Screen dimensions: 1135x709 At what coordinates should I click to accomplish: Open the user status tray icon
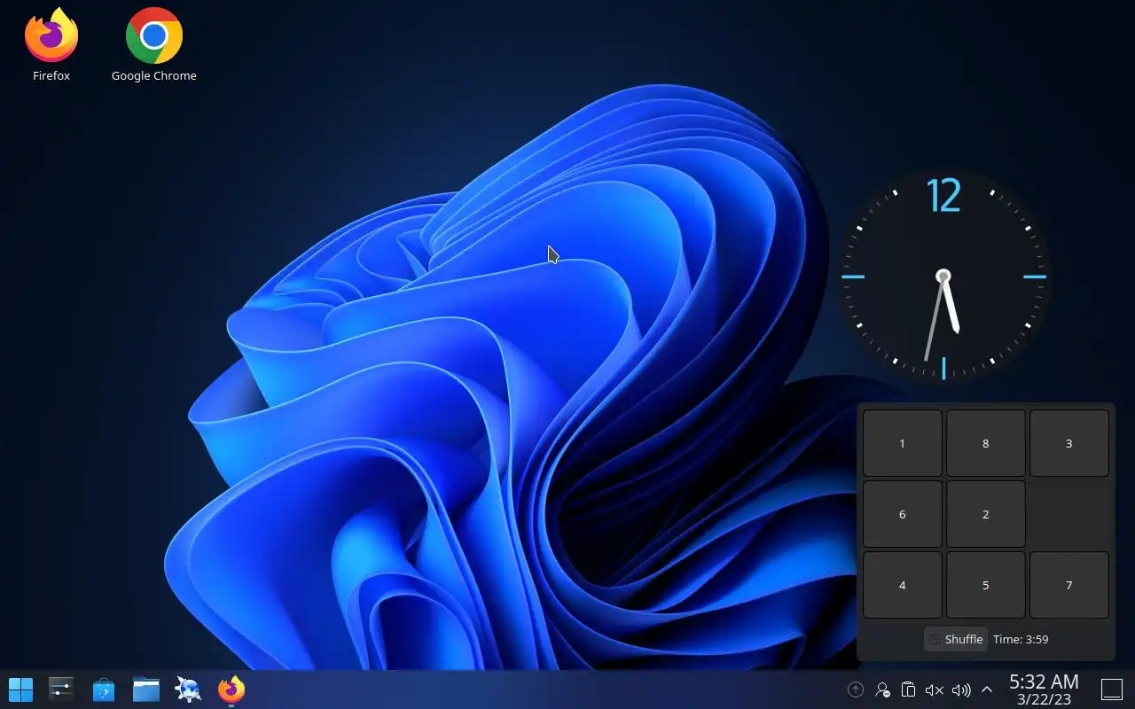point(882,690)
